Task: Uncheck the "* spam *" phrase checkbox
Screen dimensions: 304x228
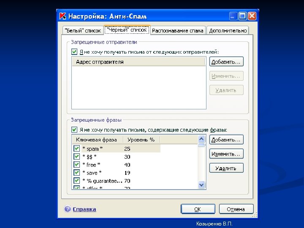Action: [76, 149]
